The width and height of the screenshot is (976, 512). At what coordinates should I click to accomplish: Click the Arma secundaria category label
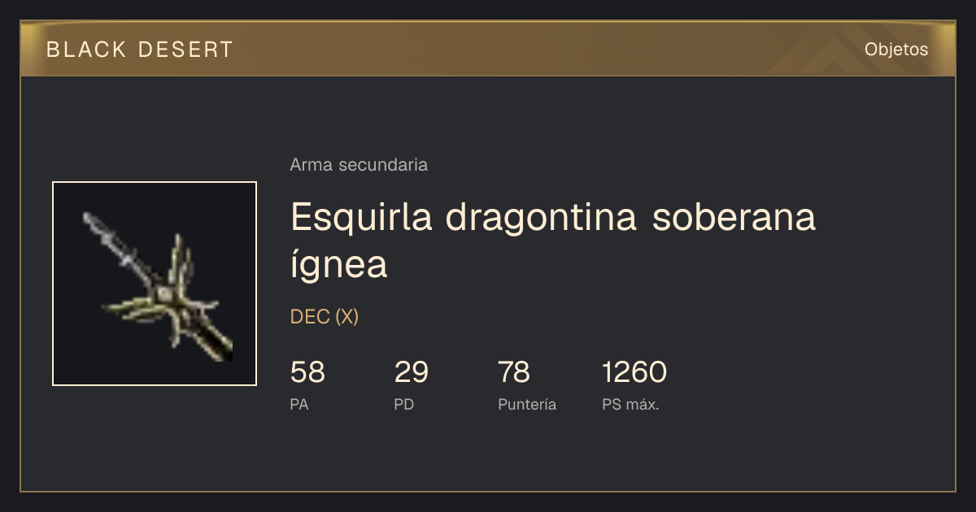359,165
